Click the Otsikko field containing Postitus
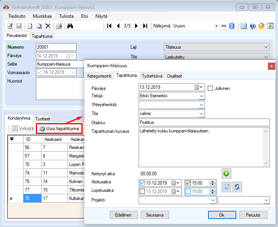 pos(204,122)
